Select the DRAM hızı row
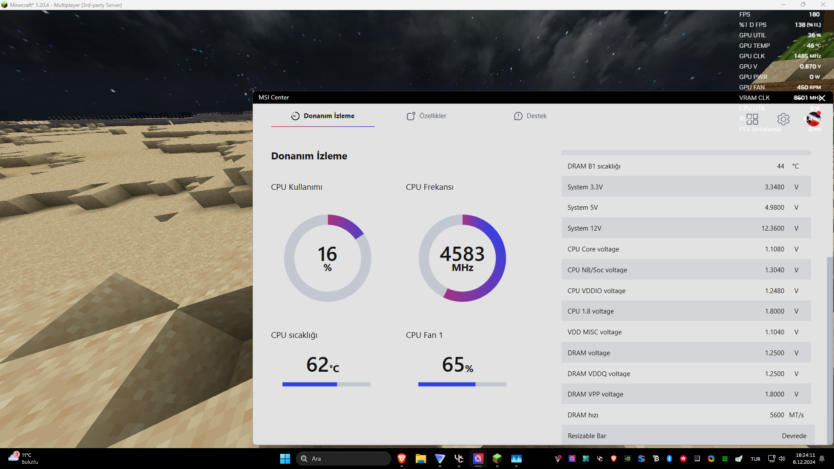Viewport: 834px width, 469px height. tap(686, 415)
